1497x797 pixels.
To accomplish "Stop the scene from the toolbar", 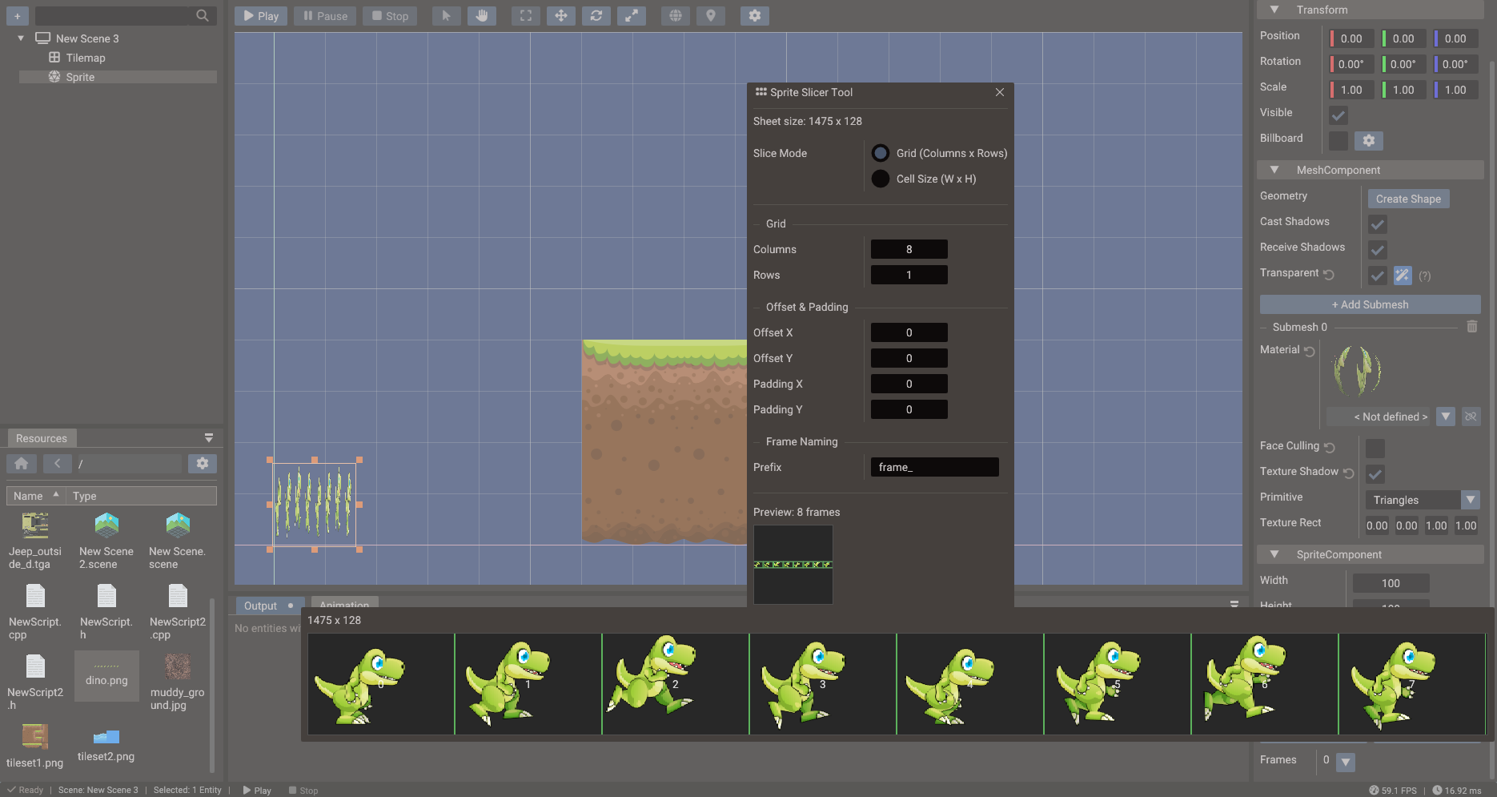I will (x=390, y=16).
